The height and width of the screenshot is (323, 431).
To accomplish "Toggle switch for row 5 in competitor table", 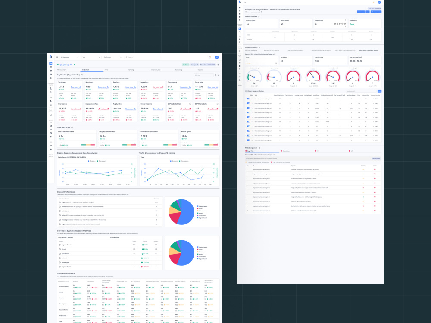I will point(248,117).
